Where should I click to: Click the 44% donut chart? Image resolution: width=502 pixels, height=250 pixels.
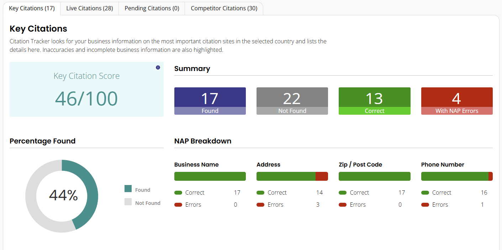pos(62,196)
